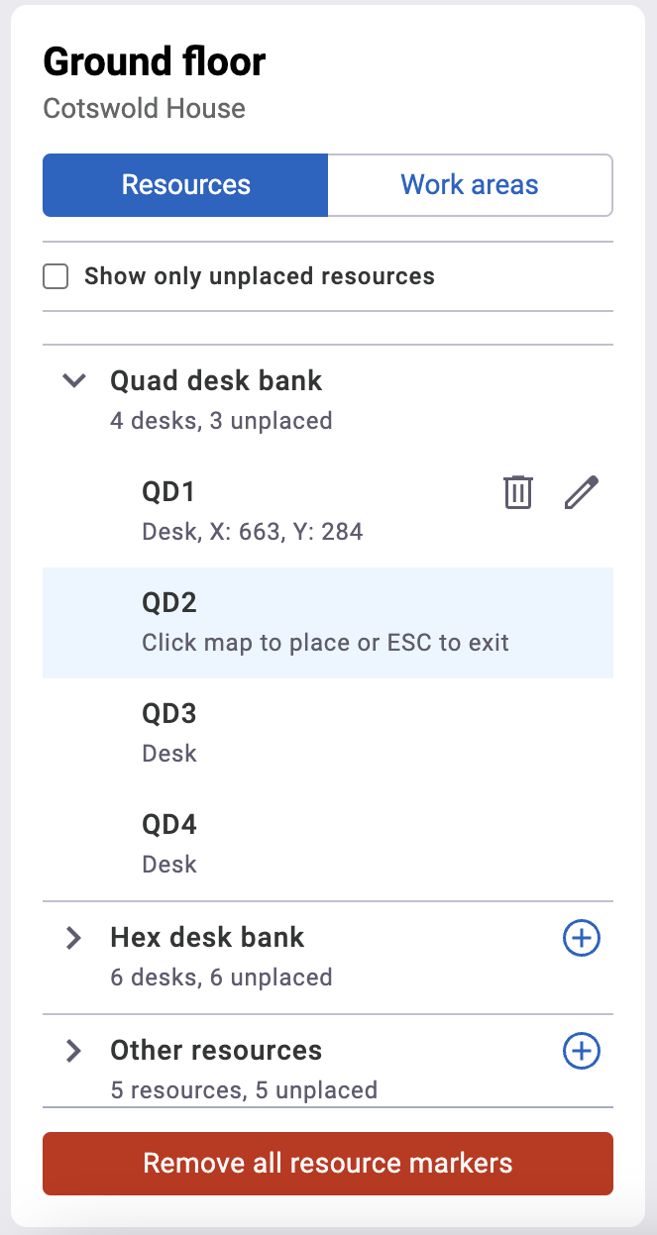
Task: Select the QD4 desk item
Action: point(328,845)
